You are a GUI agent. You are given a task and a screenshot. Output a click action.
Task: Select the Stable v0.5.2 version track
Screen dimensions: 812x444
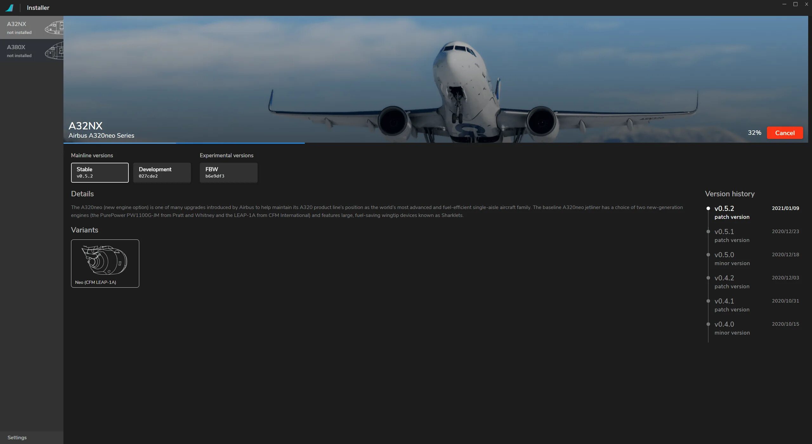(x=100, y=172)
